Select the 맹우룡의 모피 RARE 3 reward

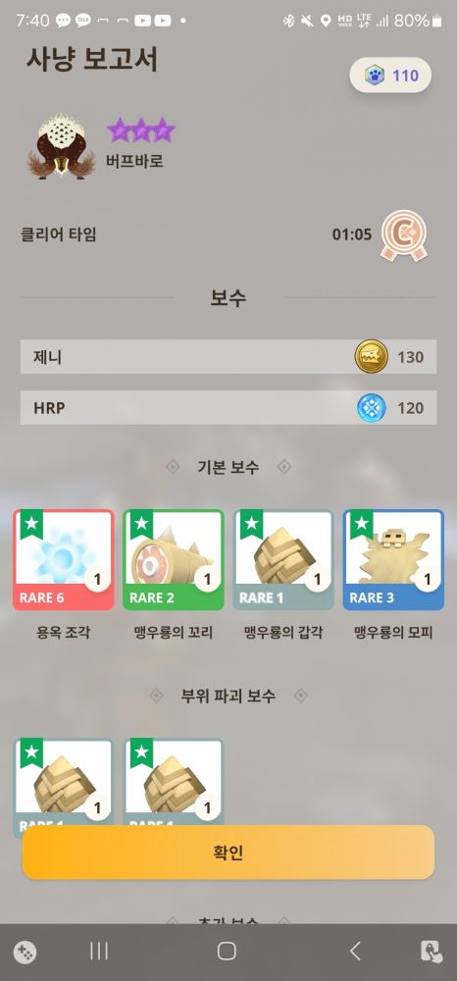(393, 559)
